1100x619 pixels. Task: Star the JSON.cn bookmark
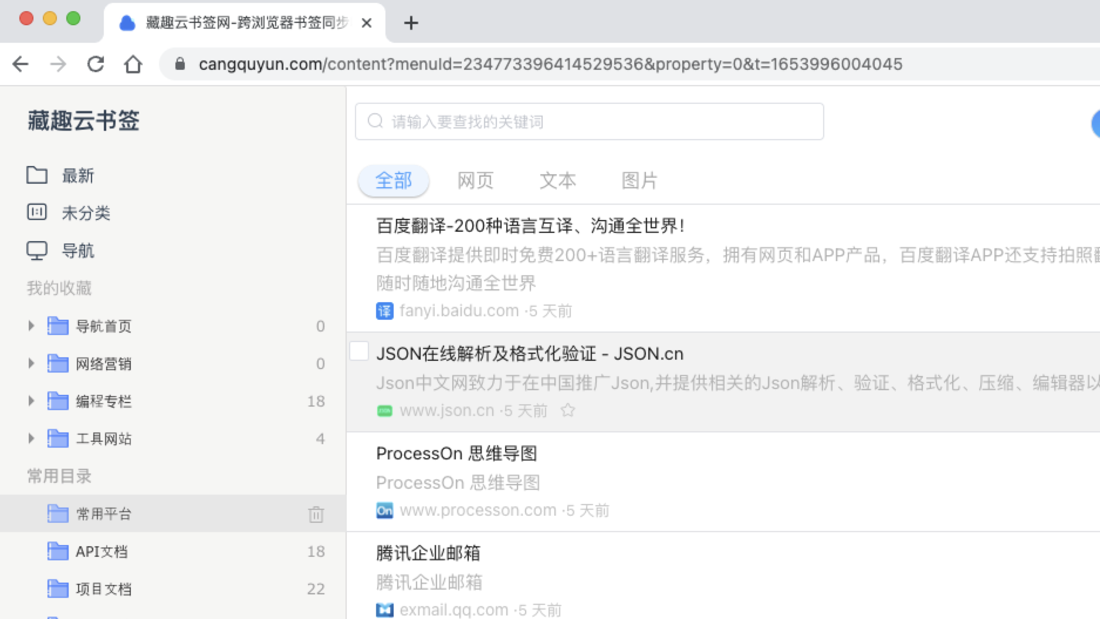pos(567,410)
